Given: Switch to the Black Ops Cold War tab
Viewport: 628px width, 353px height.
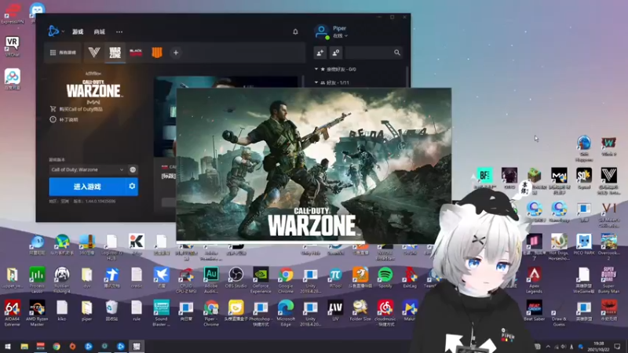Looking at the screenshot, I should click(x=136, y=53).
